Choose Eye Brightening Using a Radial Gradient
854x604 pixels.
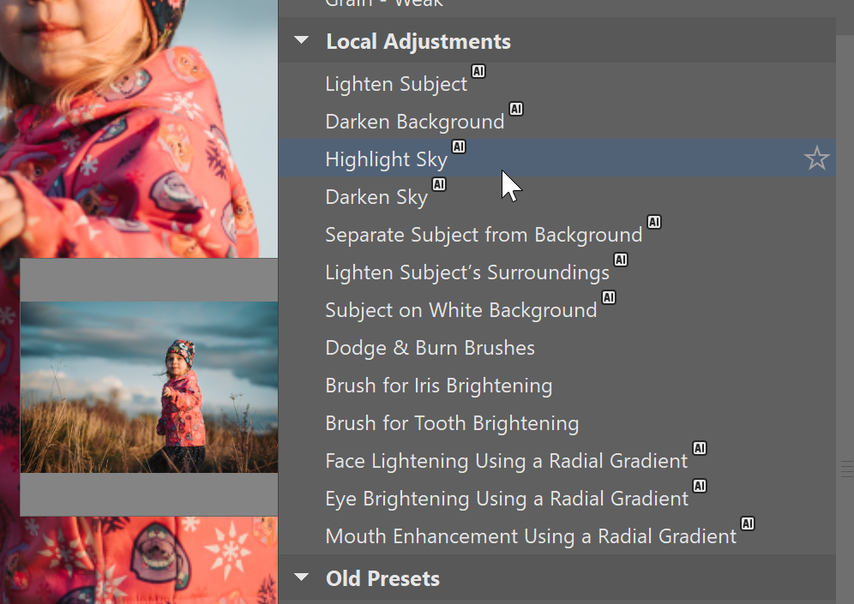507,499
